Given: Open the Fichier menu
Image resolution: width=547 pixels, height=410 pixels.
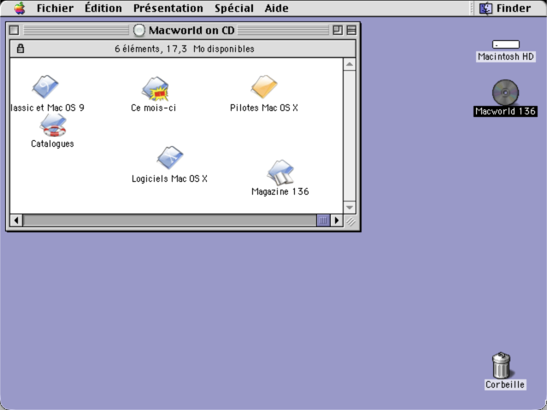Looking at the screenshot, I should (x=55, y=8).
